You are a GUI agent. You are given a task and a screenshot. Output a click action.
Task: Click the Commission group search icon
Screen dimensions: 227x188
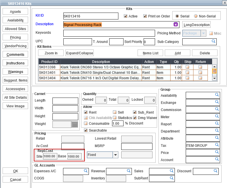pos(217,109)
